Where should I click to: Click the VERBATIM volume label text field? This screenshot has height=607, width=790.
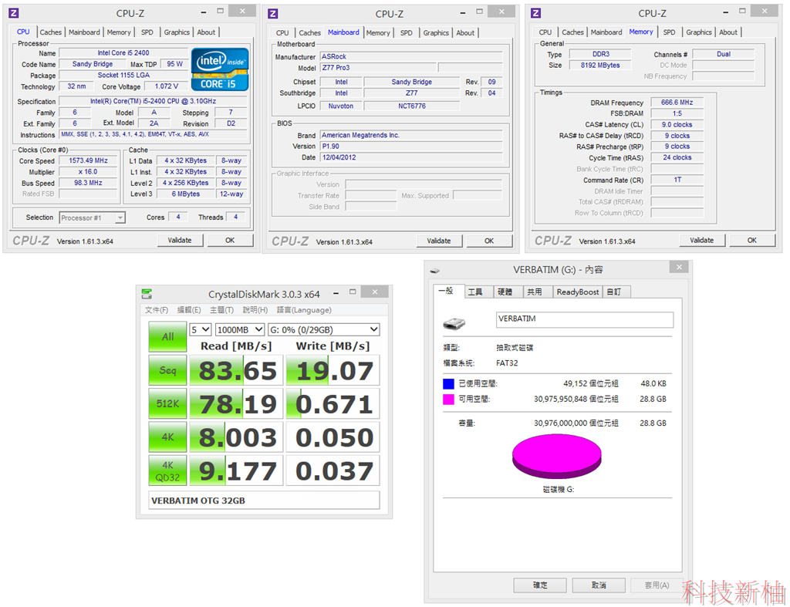585,319
